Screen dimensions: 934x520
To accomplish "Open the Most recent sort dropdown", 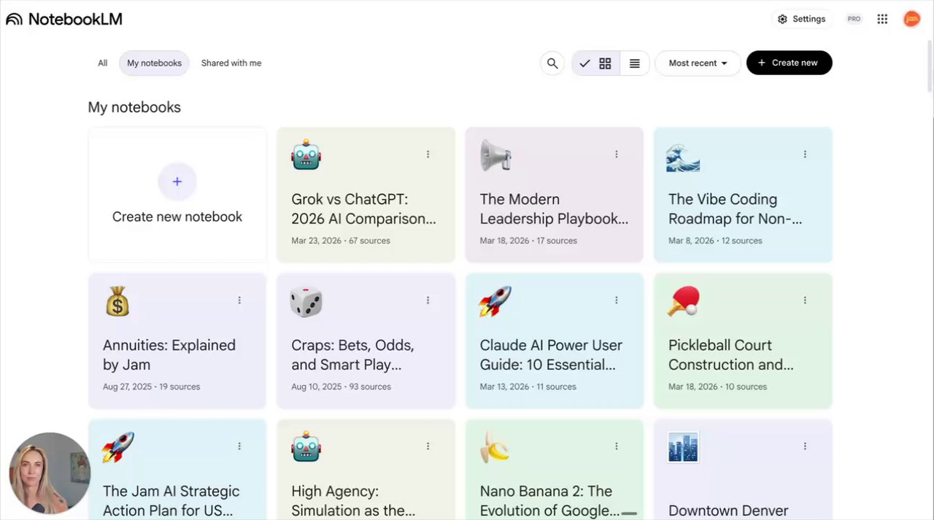I will pyautogui.click(x=698, y=63).
